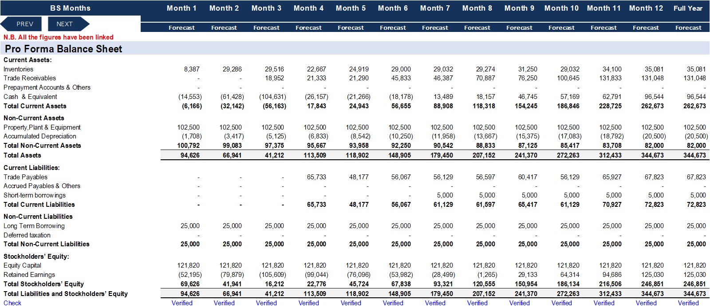
Task: Select the Deferred taxation label
Action: pos(27,235)
